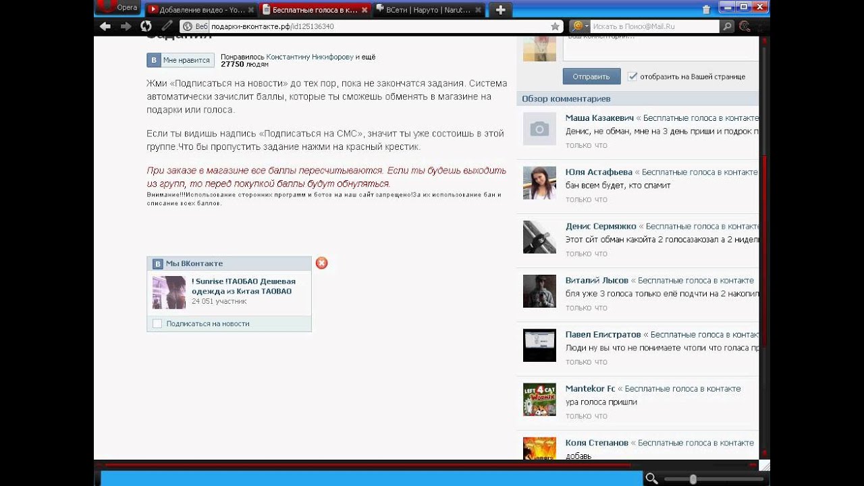Open the Sunrise ТАОБАО group thumbnail

[x=169, y=292]
